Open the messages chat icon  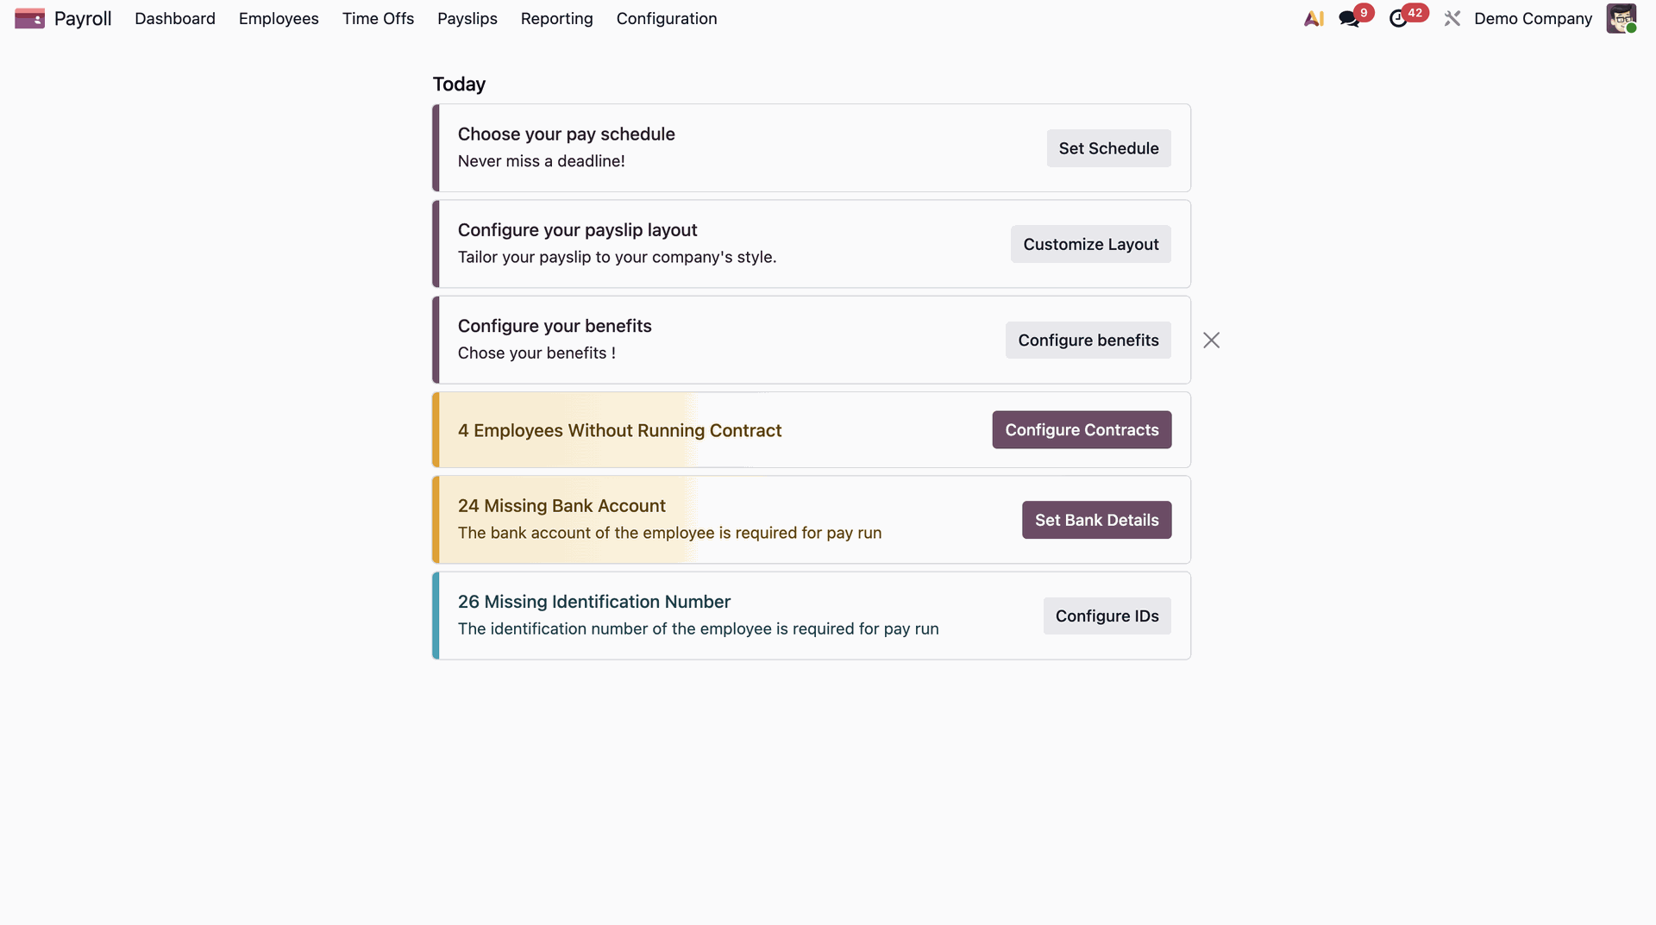[1349, 18]
